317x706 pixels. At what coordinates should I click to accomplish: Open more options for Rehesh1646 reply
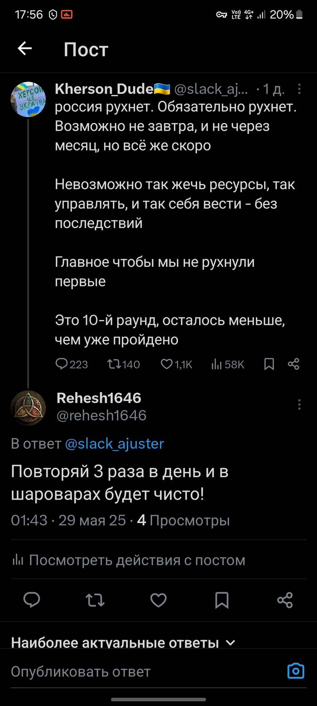coord(299,404)
